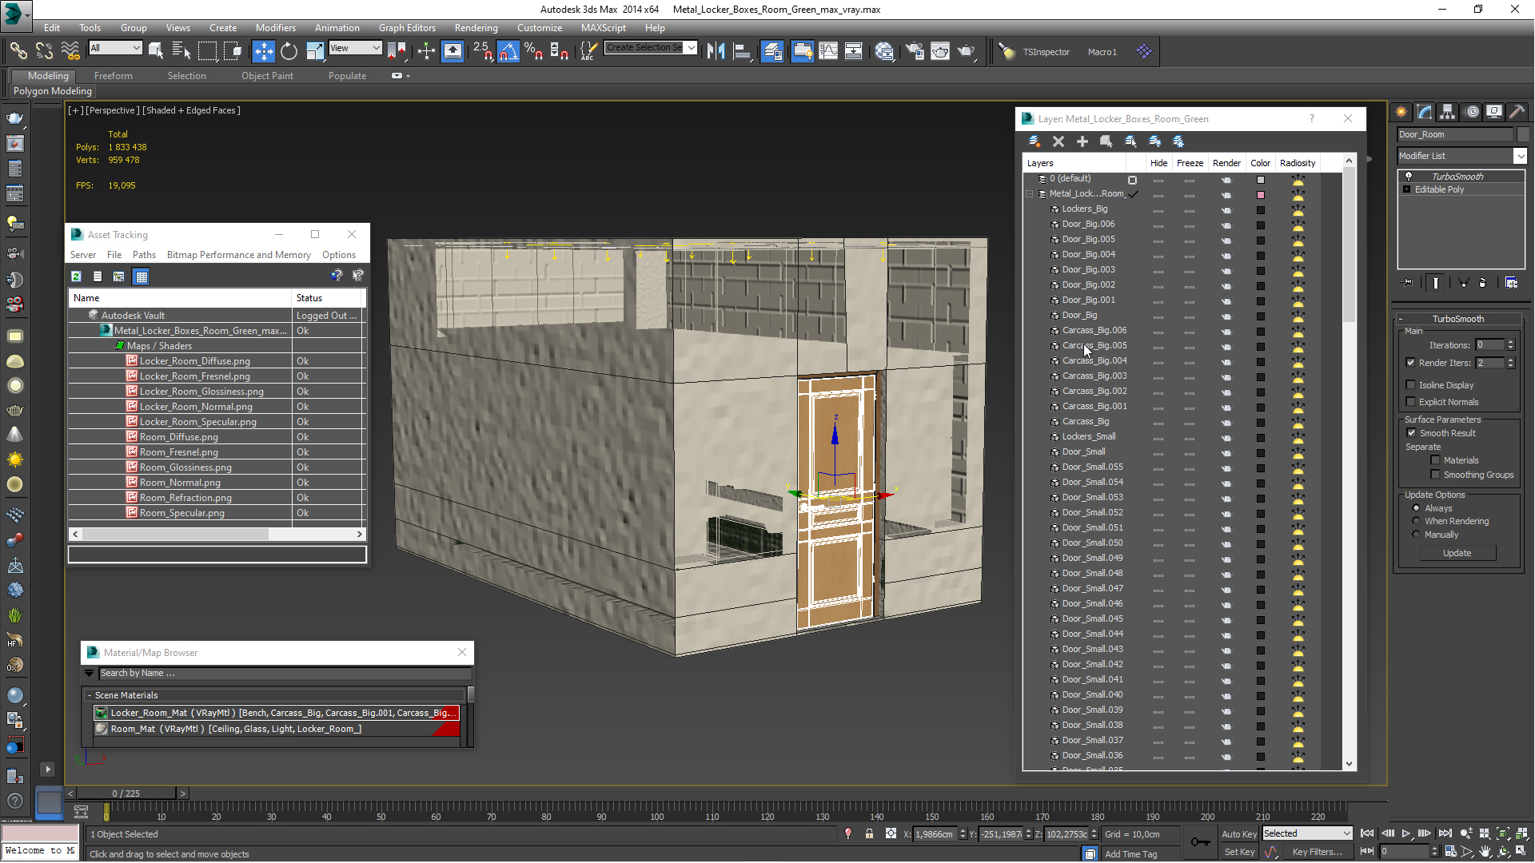
Task: Click color swatch of Lockers_Big layer item
Action: pyautogui.click(x=1261, y=210)
